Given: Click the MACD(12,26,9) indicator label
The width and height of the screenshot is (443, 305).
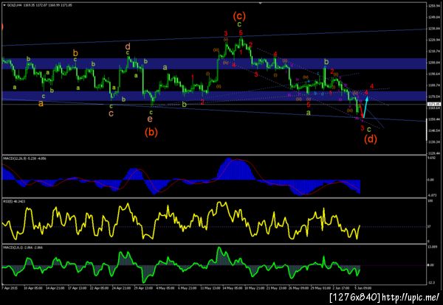Looking at the screenshot, I should click(24, 158).
